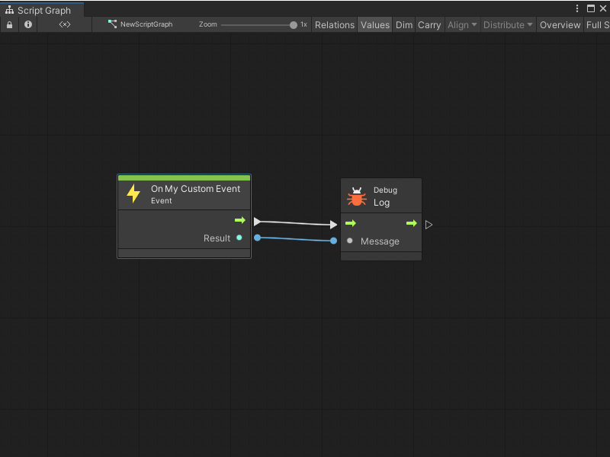Click the lightning bolt event icon

coord(133,193)
